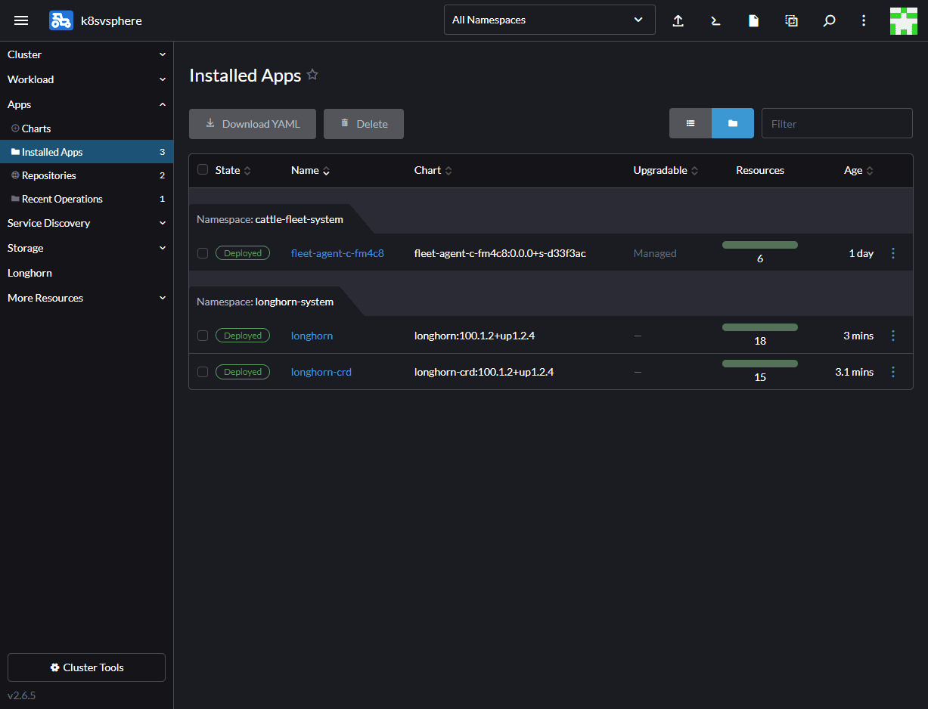This screenshot has height=709, width=928.
Task: Open the All Namespaces dropdown
Action: tap(549, 20)
